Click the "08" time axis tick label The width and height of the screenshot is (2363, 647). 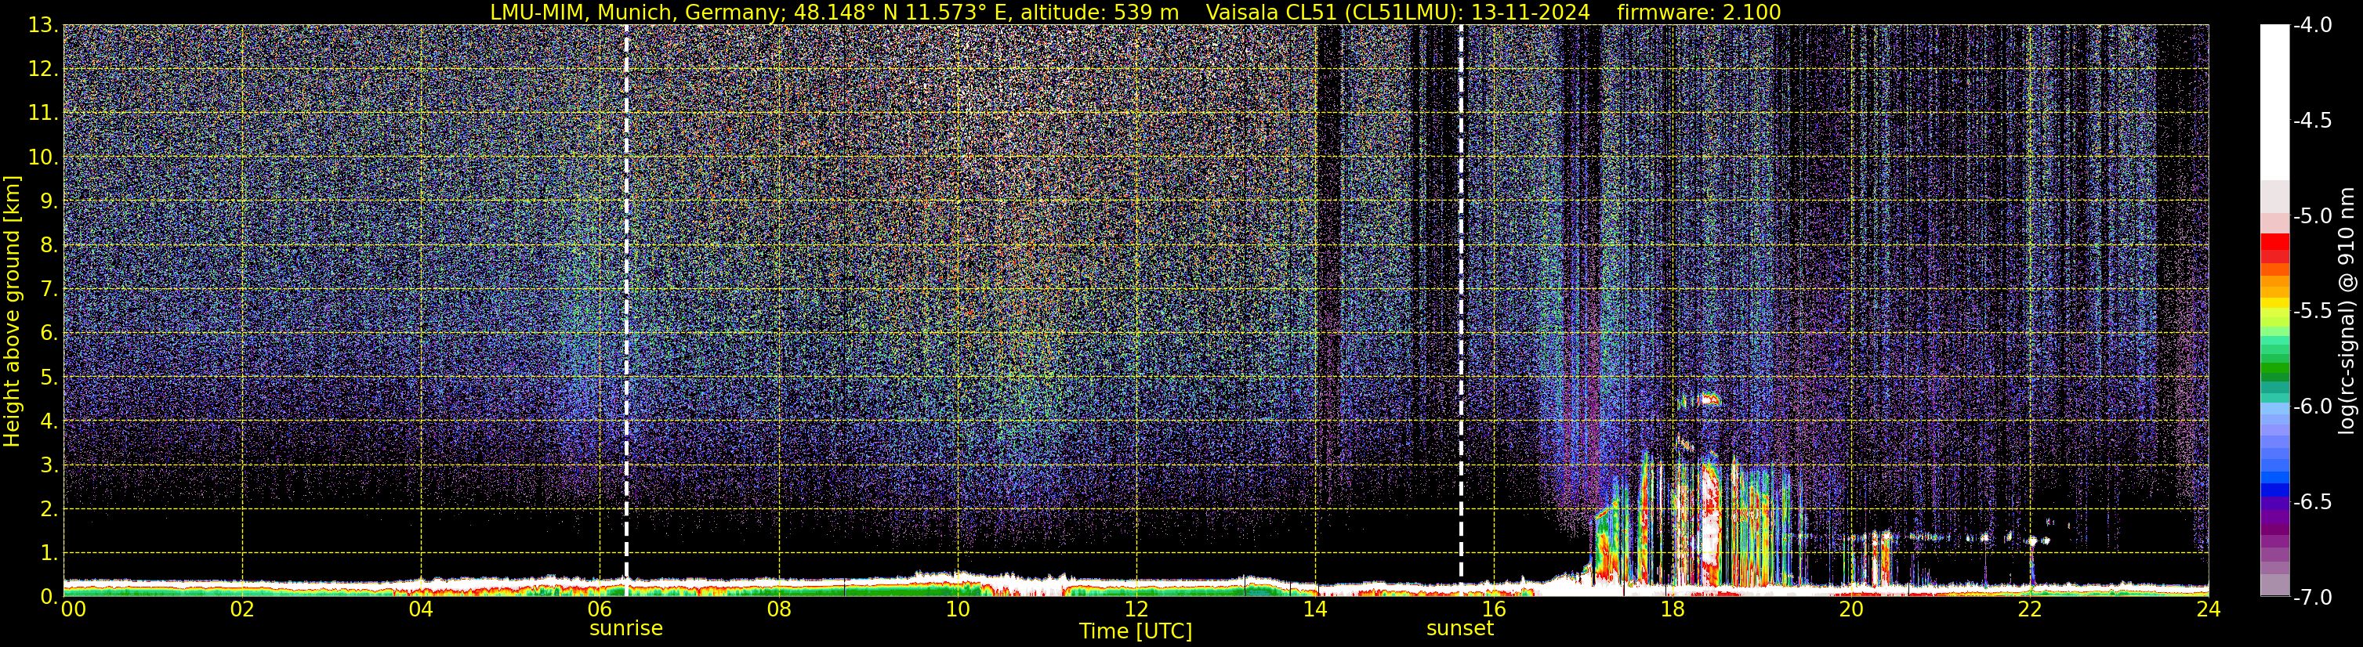779,610
